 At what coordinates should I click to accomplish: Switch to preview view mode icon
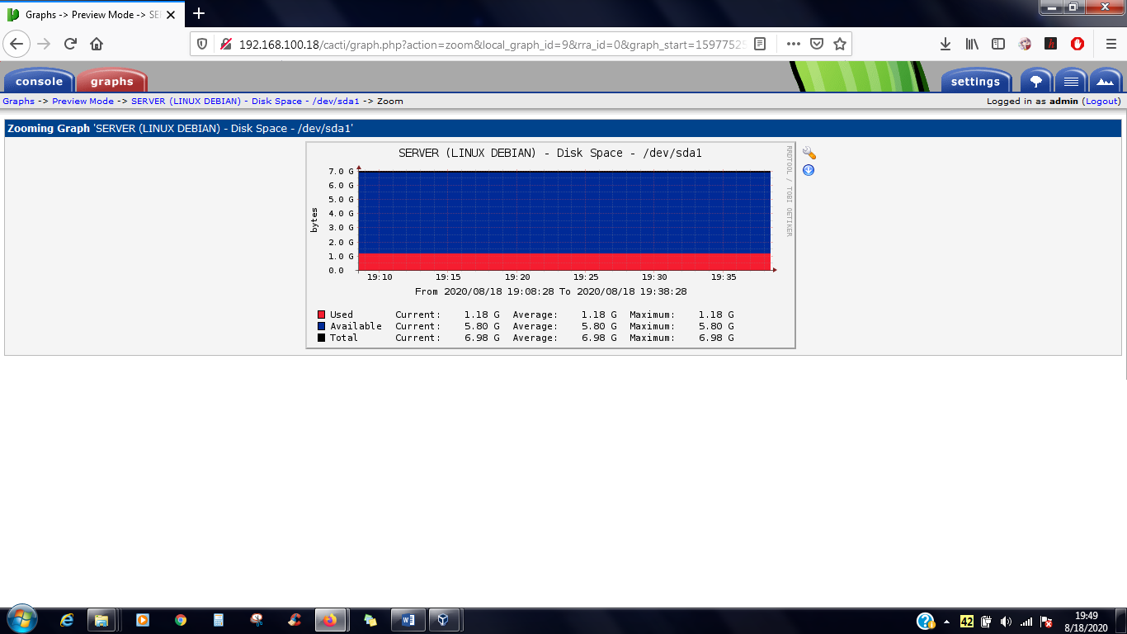tap(1106, 81)
